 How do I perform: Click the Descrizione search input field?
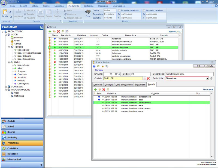coord(109,14)
